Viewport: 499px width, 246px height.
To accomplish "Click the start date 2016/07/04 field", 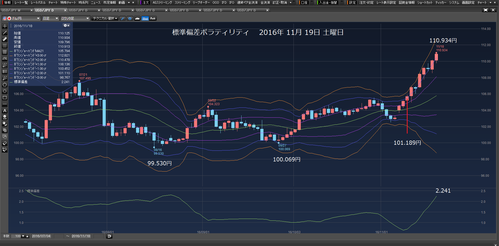I will click(41, 236).
